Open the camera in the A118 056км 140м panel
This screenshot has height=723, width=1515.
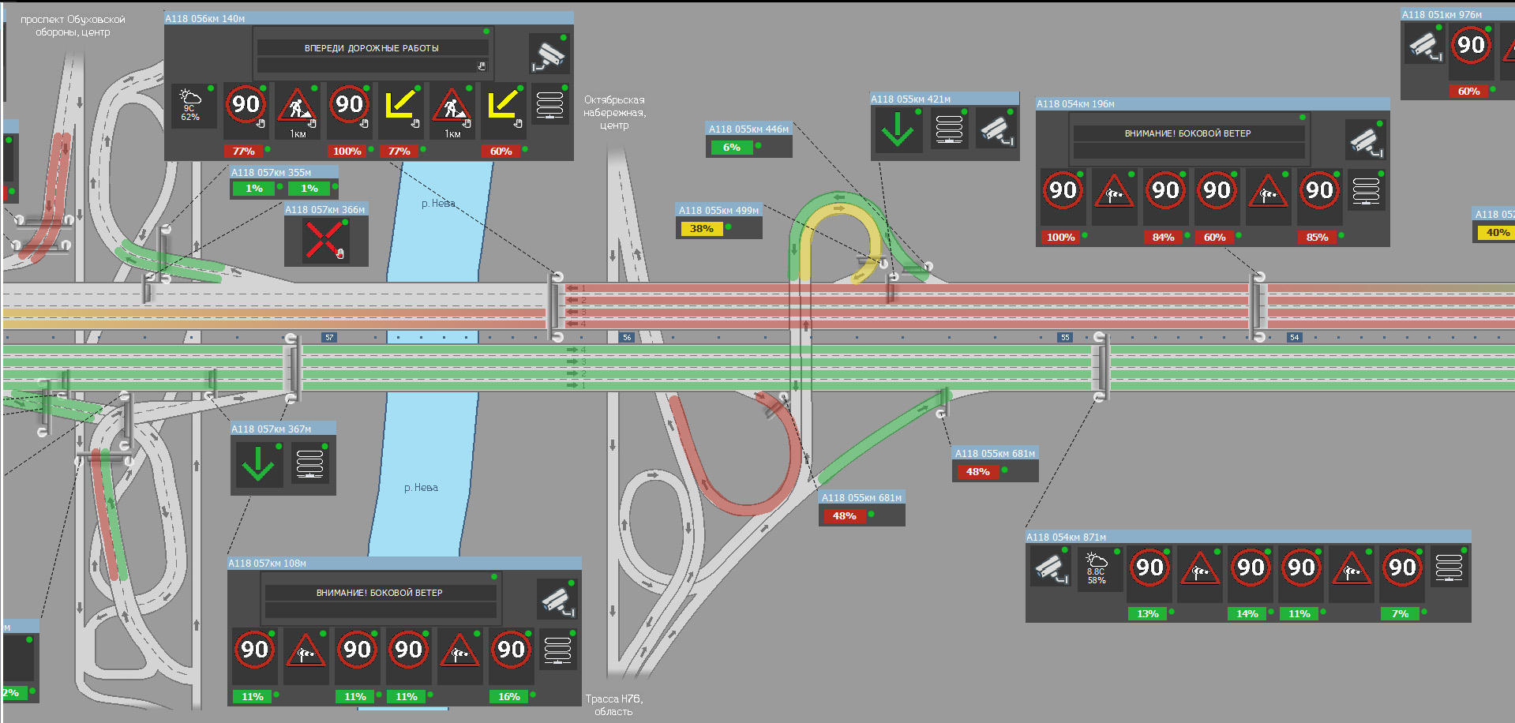click(x=549, y=54)
